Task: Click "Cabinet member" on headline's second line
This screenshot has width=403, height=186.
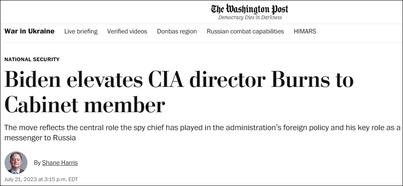Action: coord(85,105)
